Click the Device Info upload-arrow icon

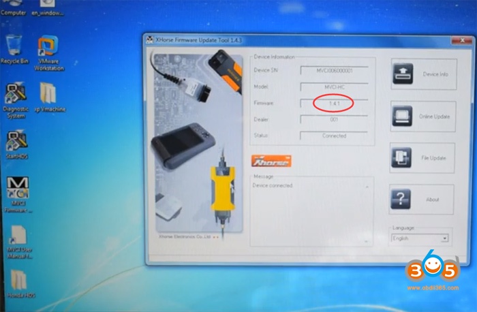point(403,74)
